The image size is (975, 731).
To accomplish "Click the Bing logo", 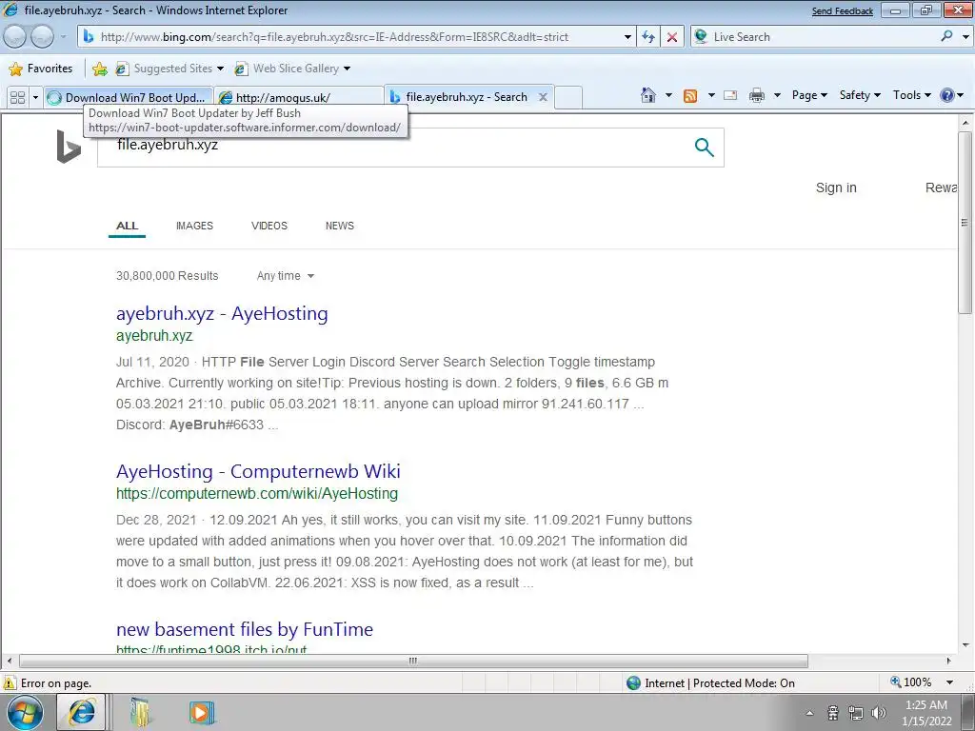I will 69,147.
